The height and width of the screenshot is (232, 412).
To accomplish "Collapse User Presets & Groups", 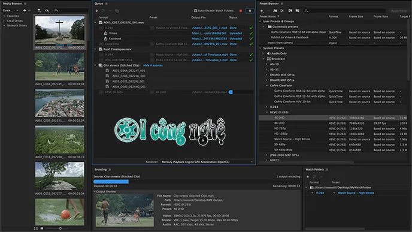I will click(260, 22).
